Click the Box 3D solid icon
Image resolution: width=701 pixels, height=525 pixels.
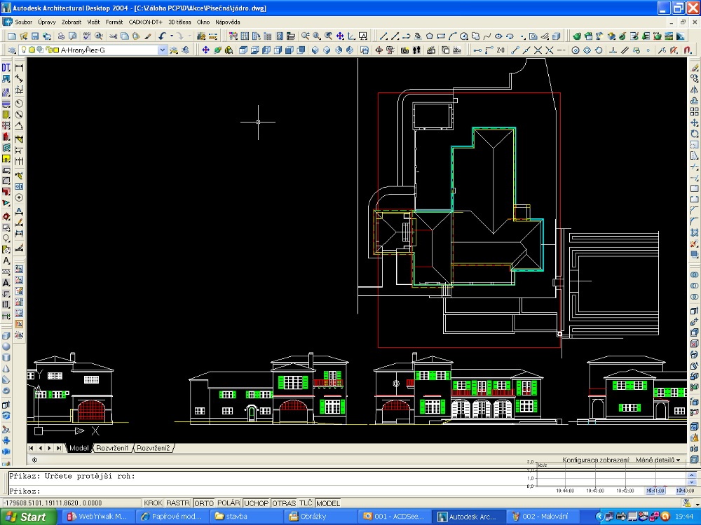coord(6,335)
